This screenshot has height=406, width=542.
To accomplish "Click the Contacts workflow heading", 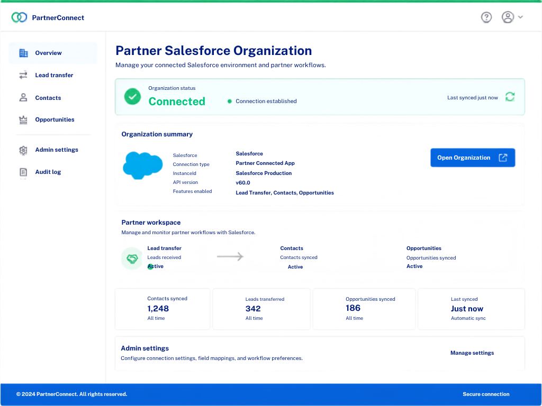I will [x=292, y=248].
